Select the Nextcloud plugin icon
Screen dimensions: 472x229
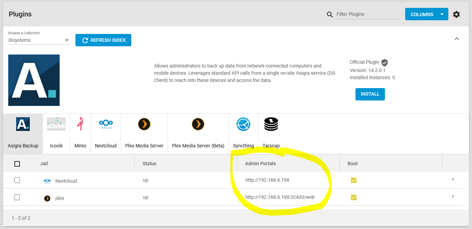click(106, 124)
